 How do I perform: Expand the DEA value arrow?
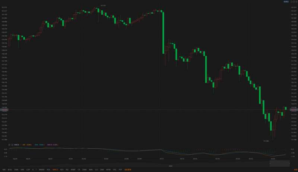44,145
